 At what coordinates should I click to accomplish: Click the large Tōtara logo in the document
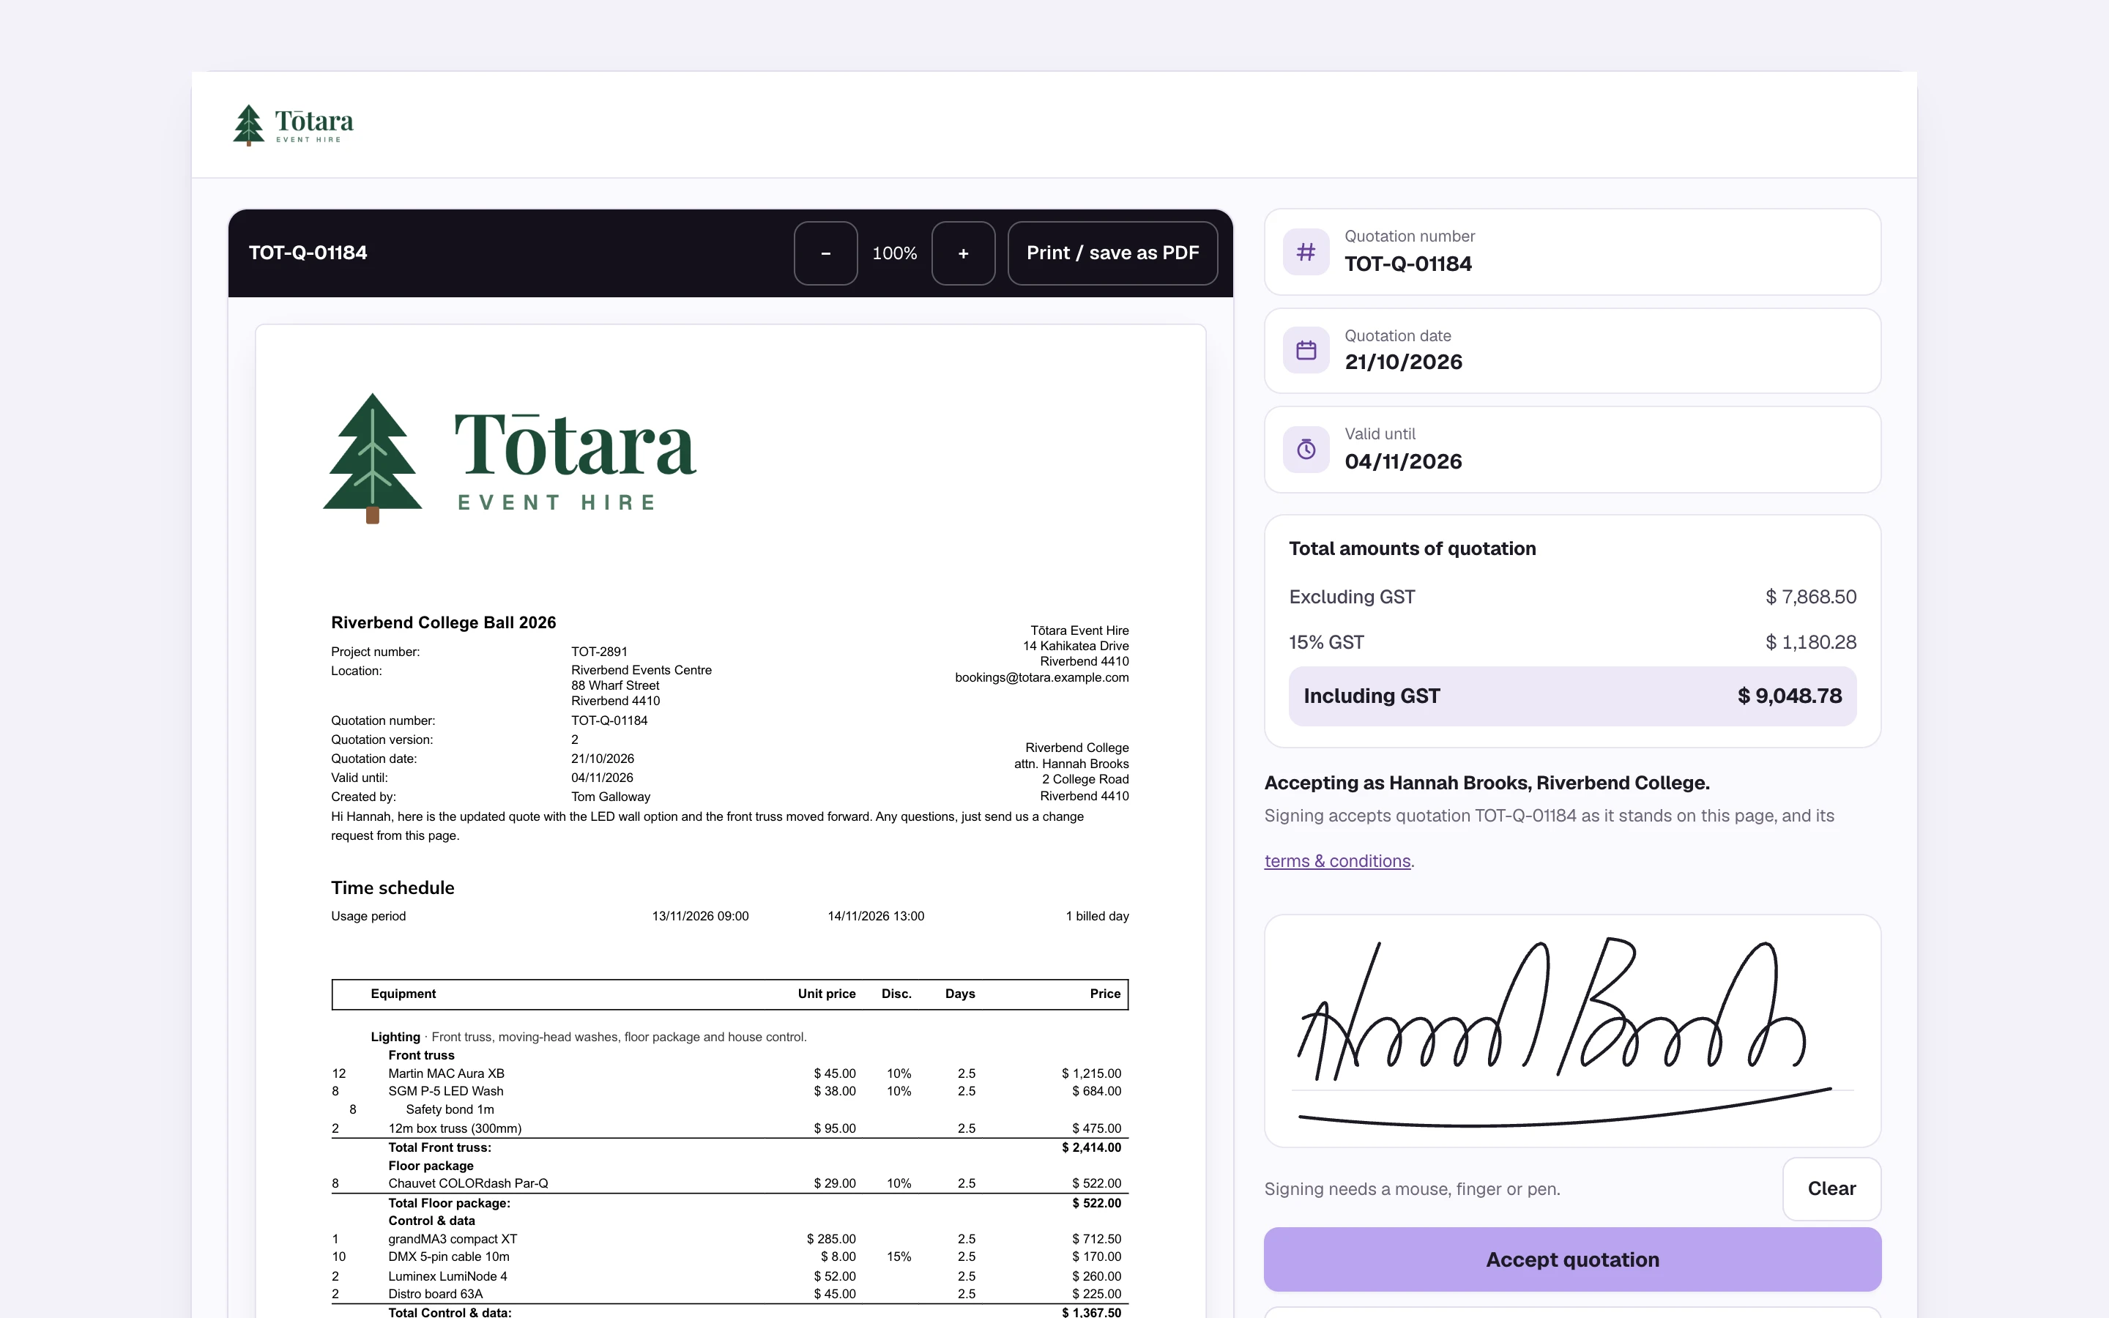(x=510, y=458)
